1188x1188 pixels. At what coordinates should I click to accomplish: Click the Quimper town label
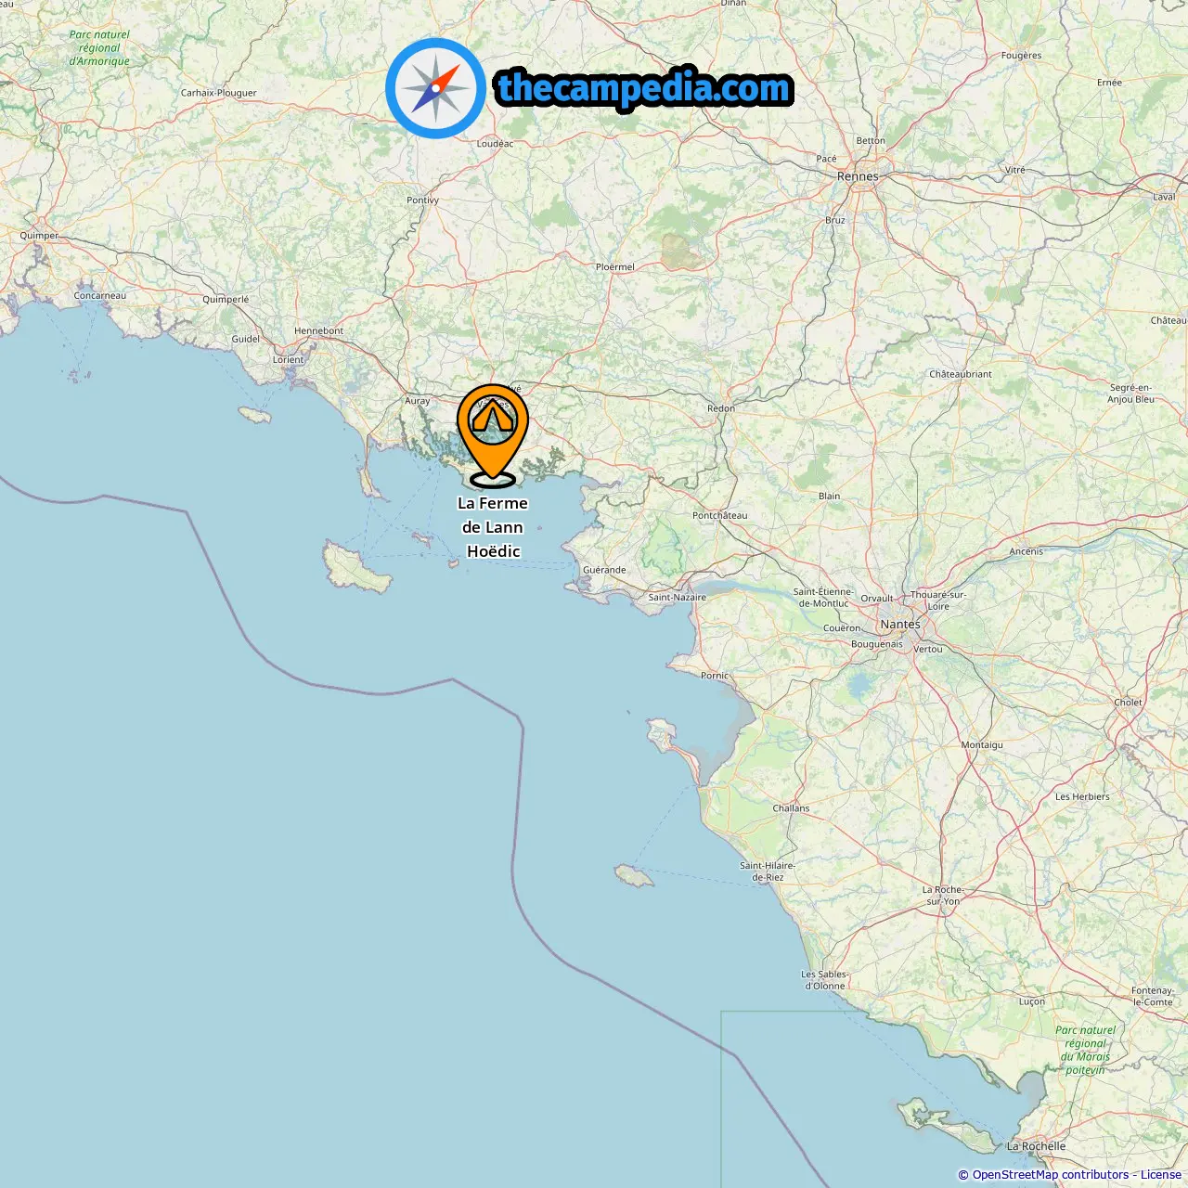39,236
